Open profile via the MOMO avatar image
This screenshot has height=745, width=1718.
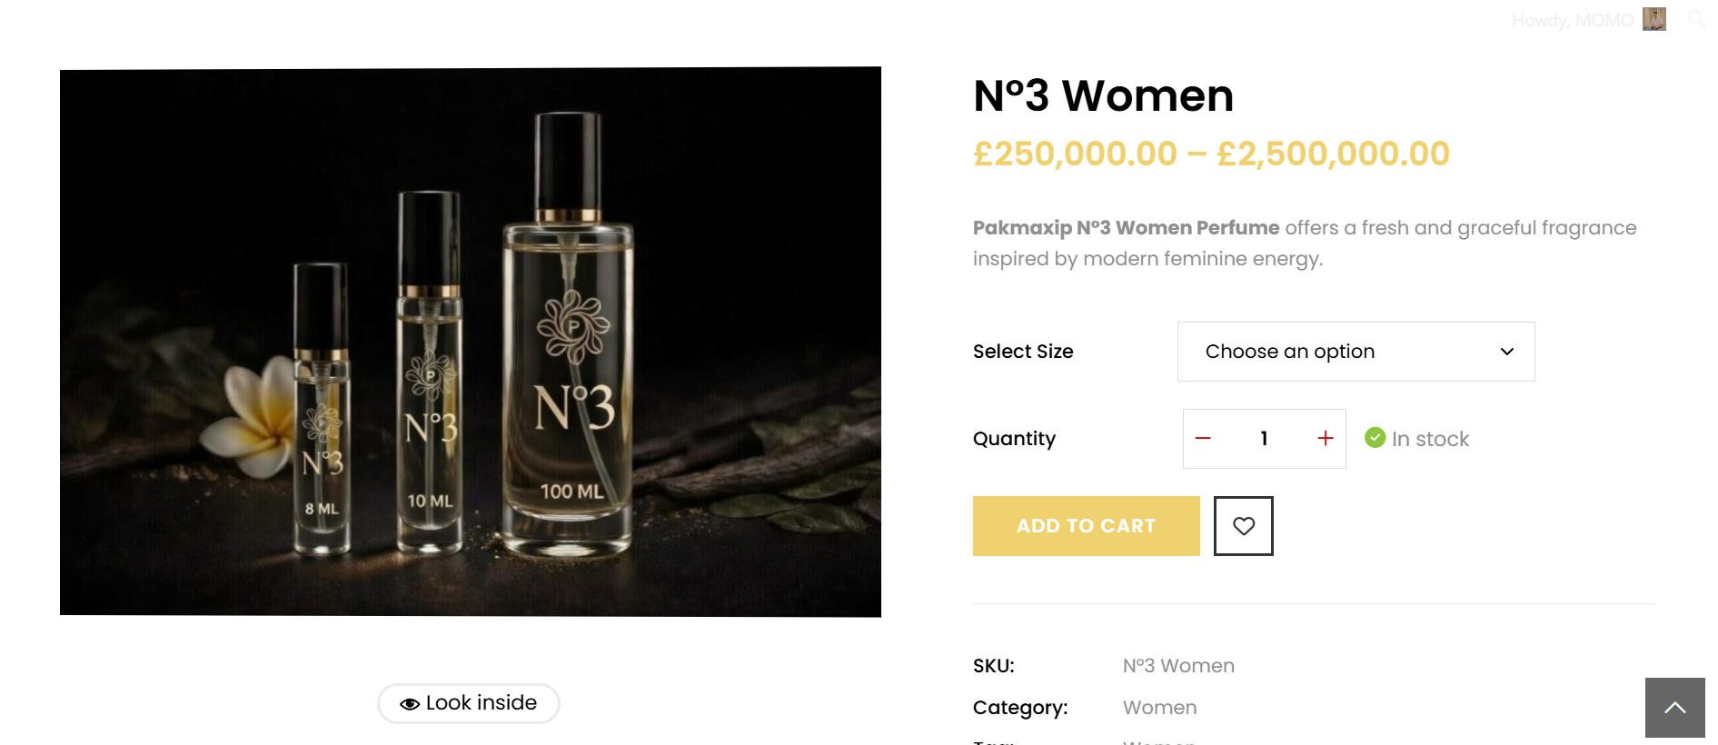1654,19
